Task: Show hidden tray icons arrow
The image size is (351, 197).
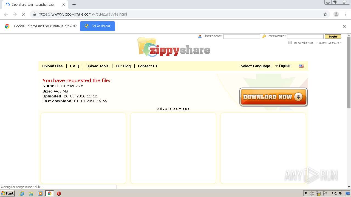Action: (x=306, y=193)
